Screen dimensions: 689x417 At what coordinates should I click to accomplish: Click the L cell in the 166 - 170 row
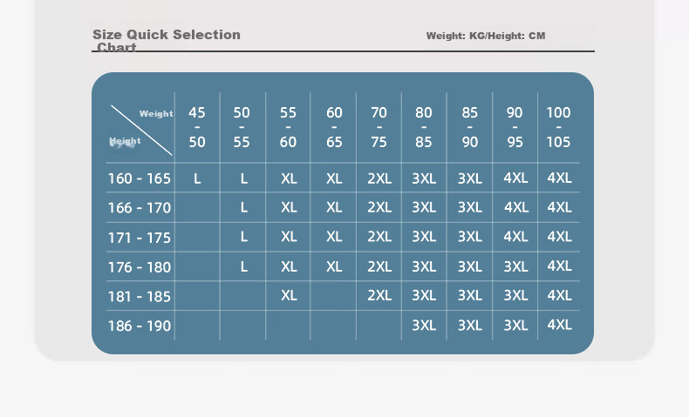coord(244,207)
